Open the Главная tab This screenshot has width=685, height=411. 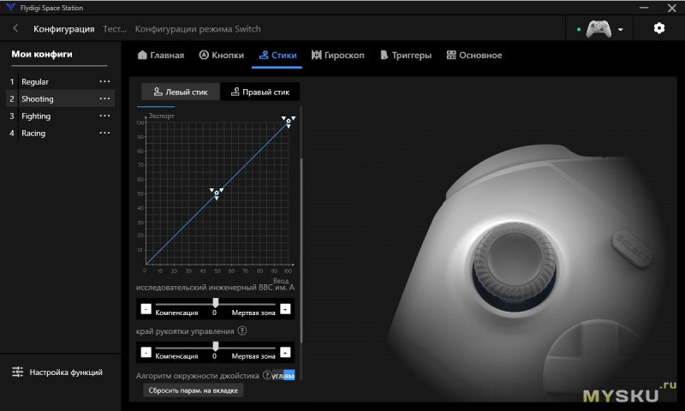161,55
